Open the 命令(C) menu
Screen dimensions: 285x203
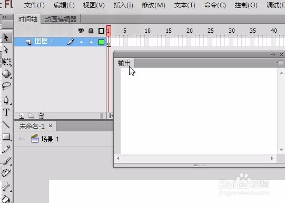tap(215, 5)
